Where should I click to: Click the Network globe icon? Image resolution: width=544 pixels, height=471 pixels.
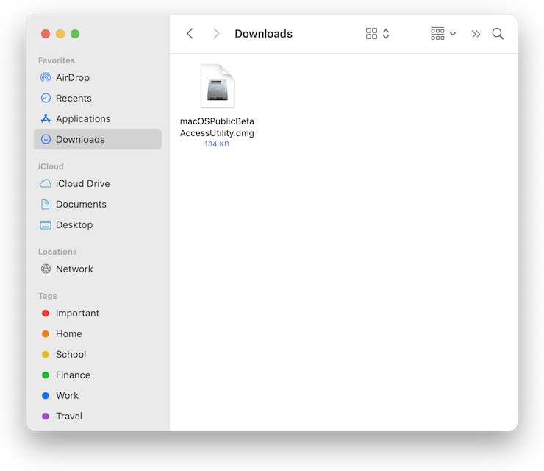[x=46, y=269]
